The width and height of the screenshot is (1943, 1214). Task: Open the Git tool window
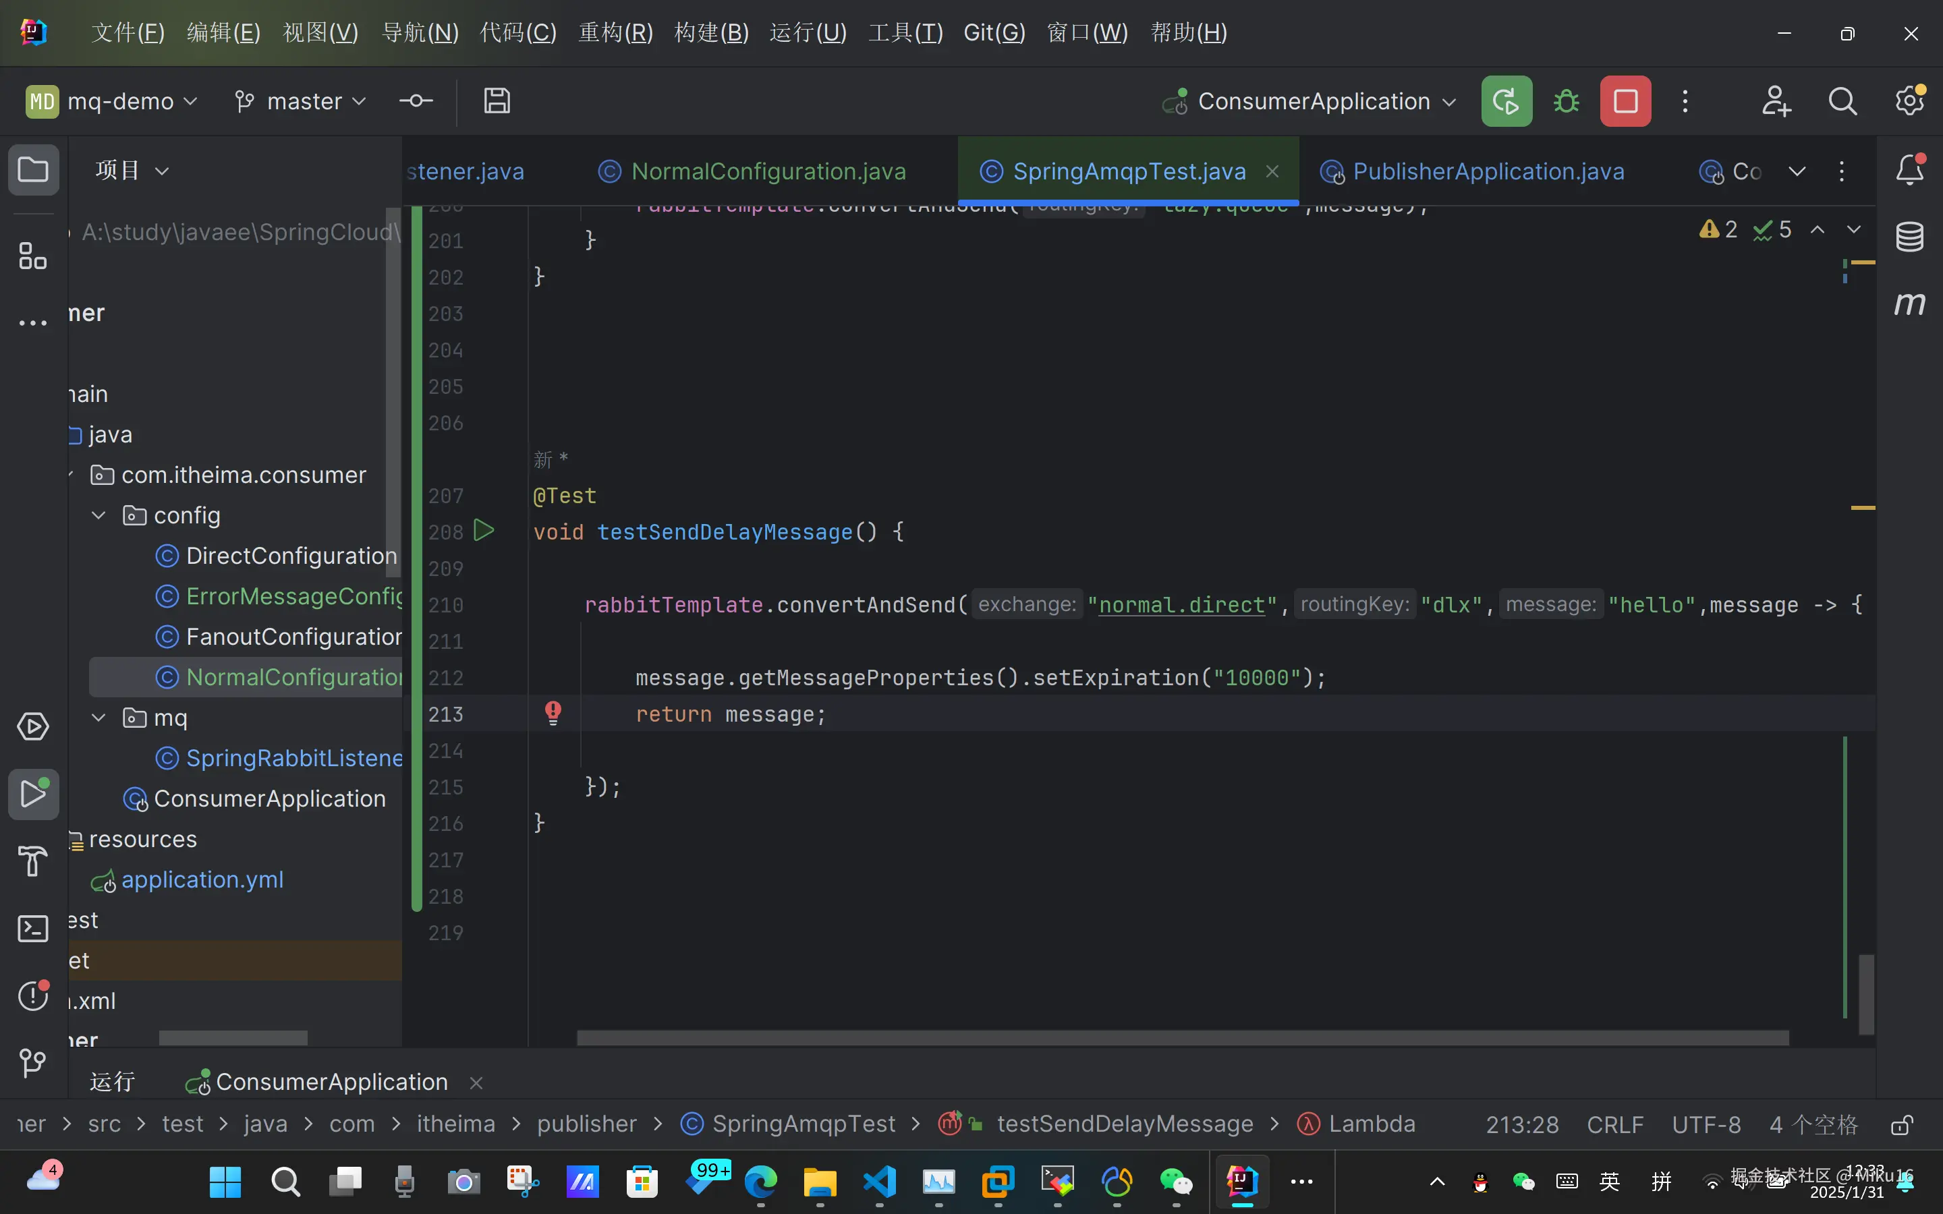[x=33, y=1062]
